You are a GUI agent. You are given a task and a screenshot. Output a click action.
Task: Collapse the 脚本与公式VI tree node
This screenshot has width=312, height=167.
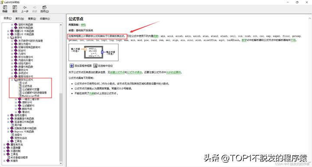(x=12, y=80)
